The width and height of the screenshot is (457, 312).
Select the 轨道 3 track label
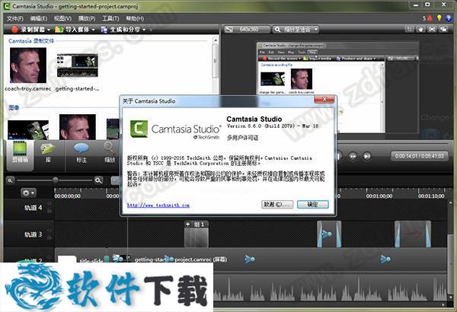[33, 234]
